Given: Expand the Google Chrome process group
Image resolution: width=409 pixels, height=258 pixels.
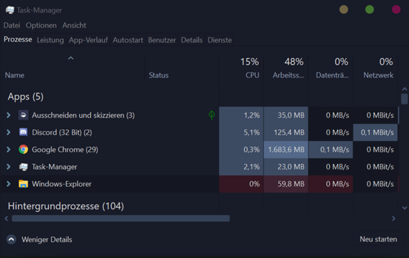Looking at the screenshot, I should tap(8, 149).
